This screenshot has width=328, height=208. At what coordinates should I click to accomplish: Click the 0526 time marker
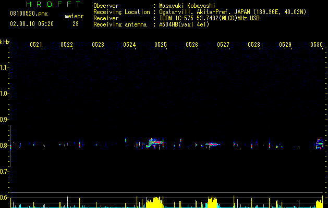point(192,45)
